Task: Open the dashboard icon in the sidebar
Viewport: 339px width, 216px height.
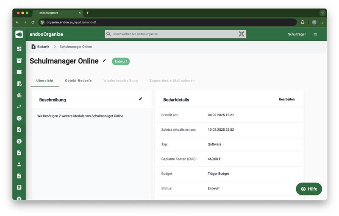Action: coord(19,49)
